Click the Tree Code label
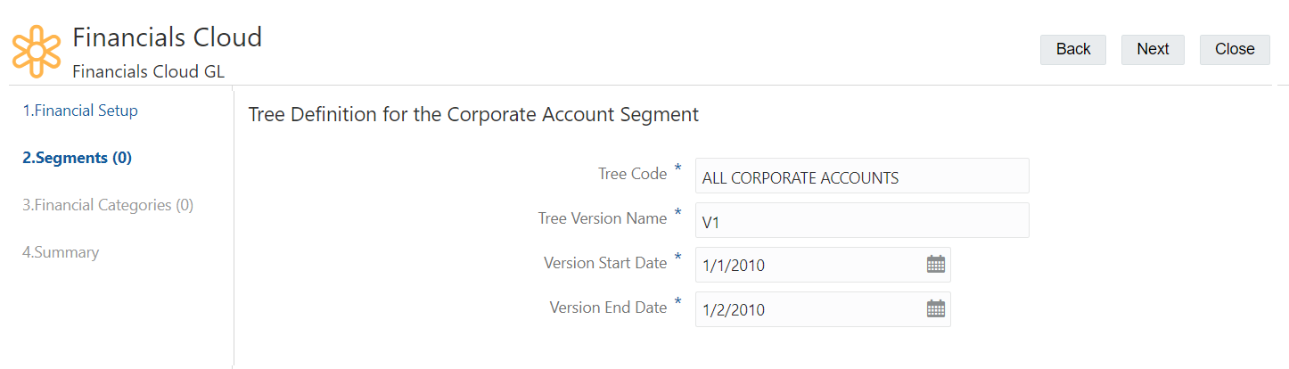This screenshot has width=1289, height=369. pyautogui.click(x=632, y=174)
